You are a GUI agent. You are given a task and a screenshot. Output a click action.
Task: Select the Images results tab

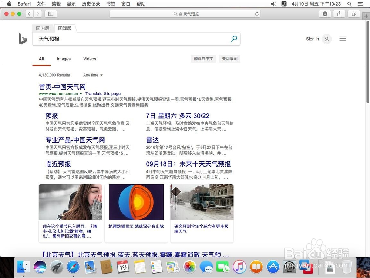64,59
